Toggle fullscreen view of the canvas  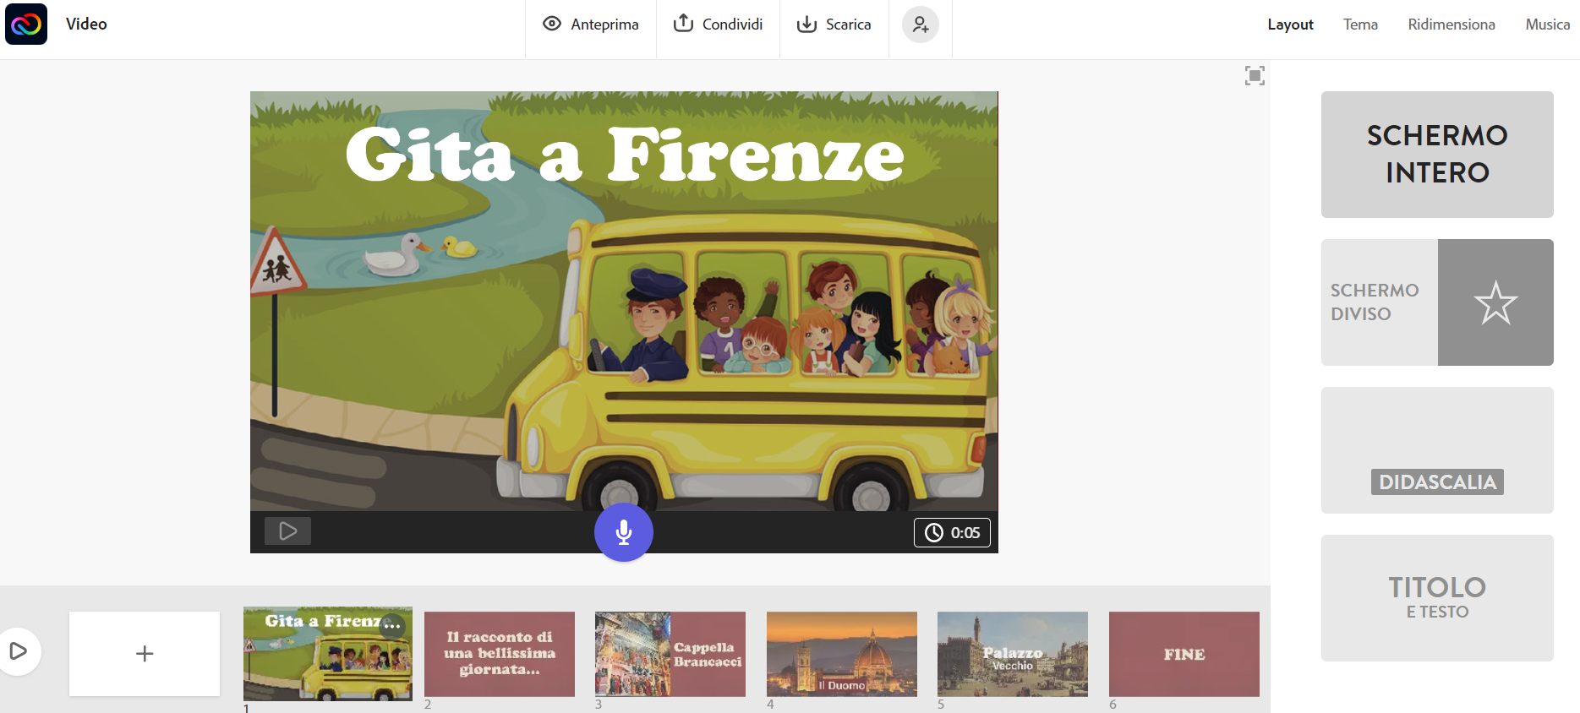pos(1255,76)
